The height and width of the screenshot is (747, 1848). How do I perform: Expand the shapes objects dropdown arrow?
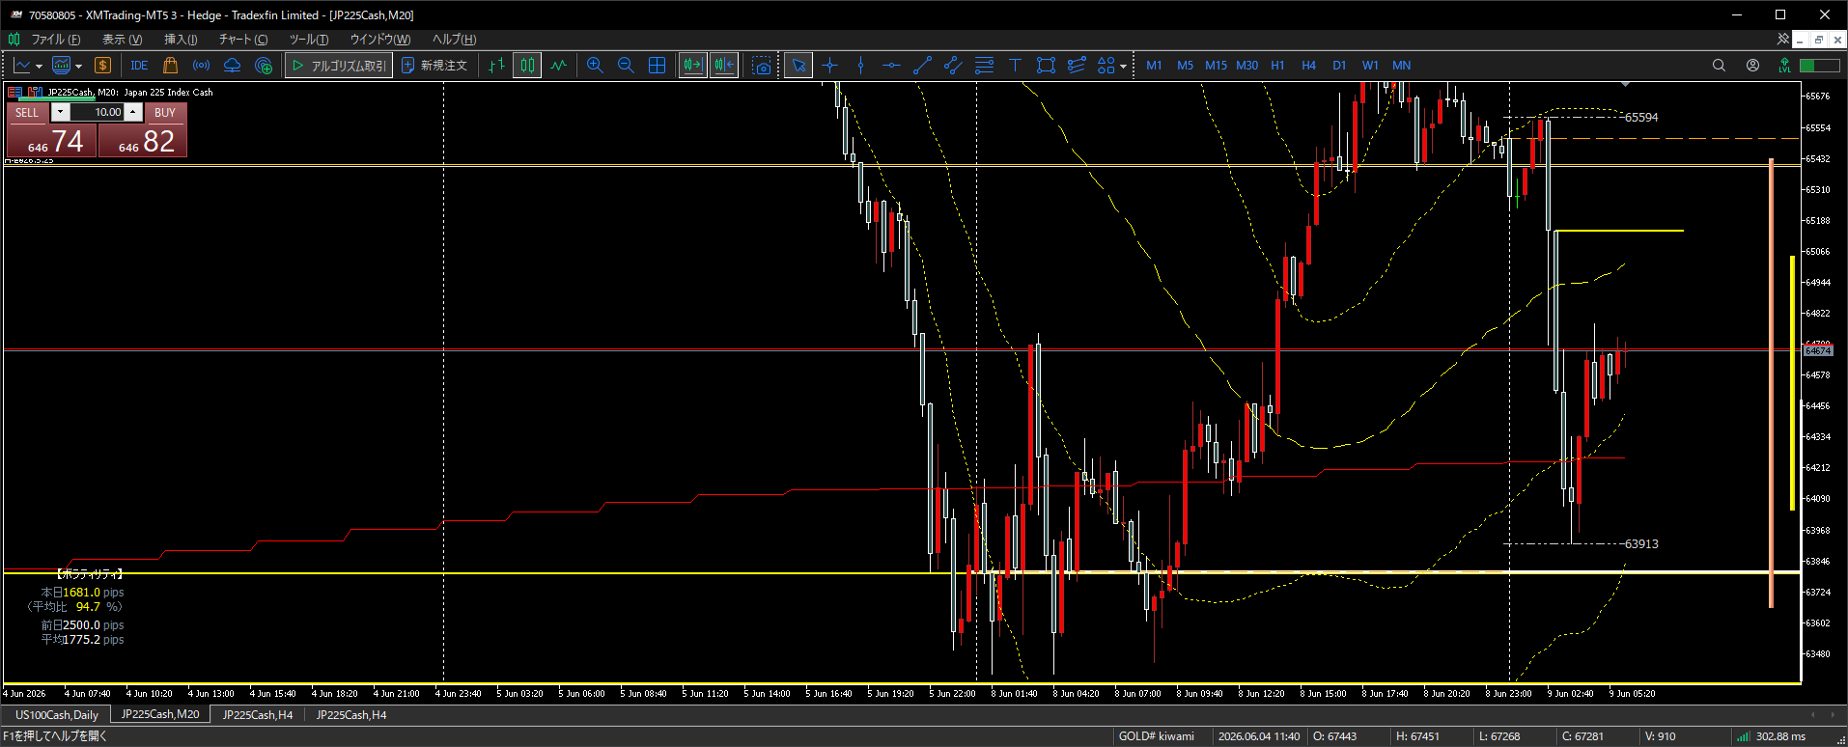tap(1123, 67)
